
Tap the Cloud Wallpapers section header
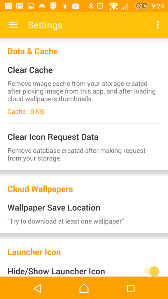(40, 189)
